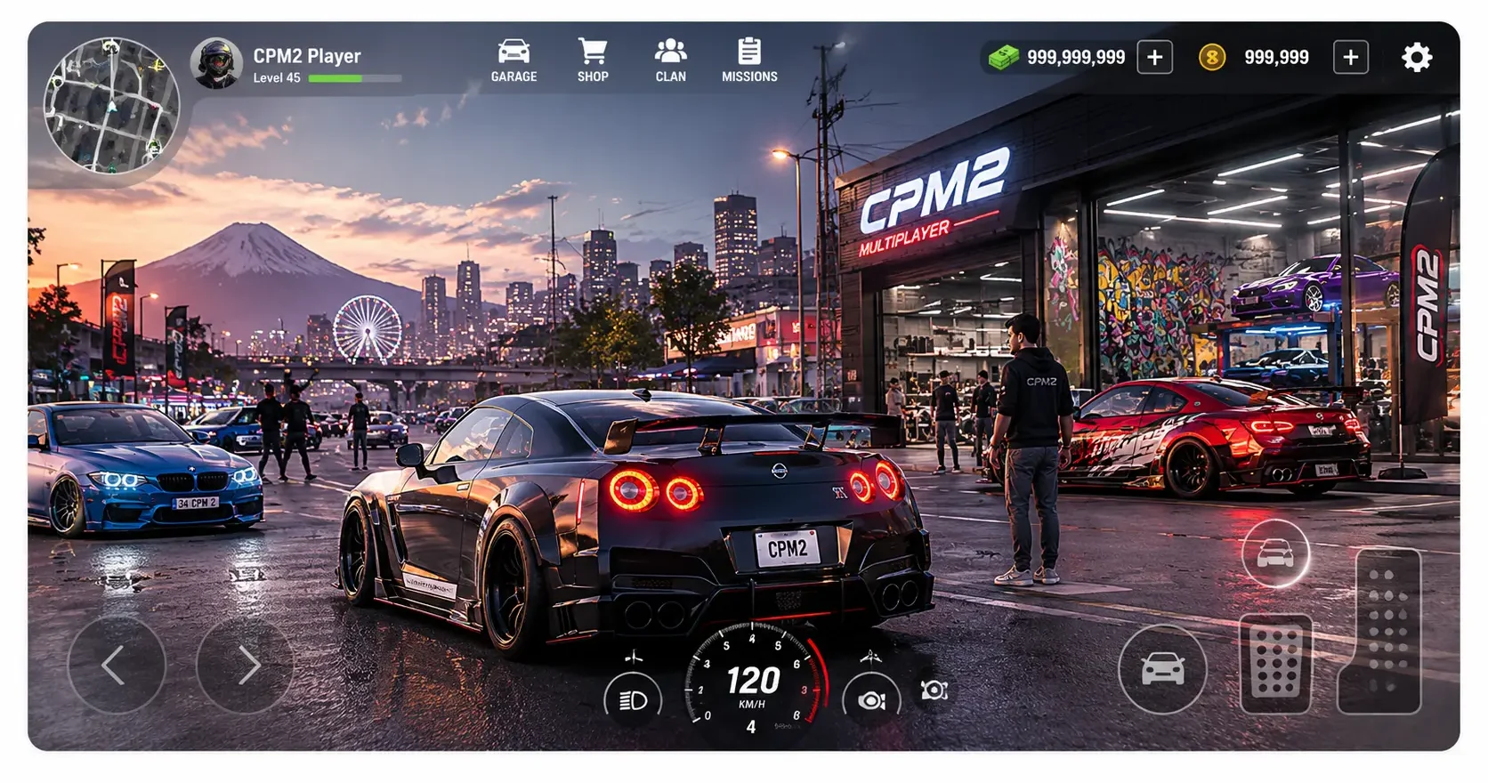Image resolution: width=1488 pixels, height=783 pixels.
Task: Click the gear number 4 below speedometer
Action: (x=751, y=727)
